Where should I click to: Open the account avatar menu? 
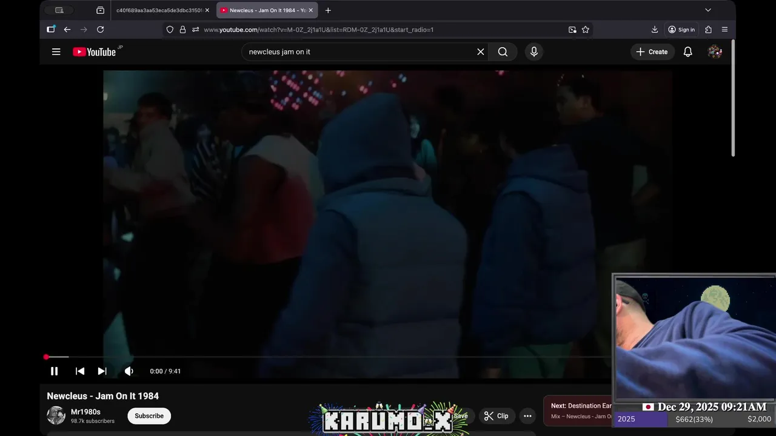click(715, 52)
